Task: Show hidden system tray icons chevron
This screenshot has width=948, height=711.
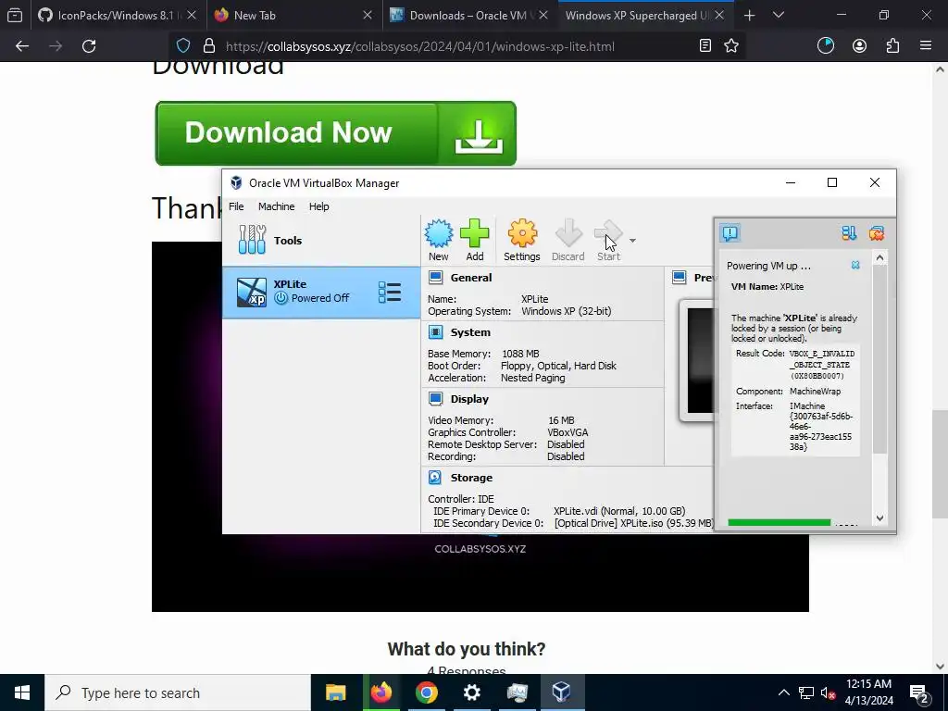Action: [783, 692]
